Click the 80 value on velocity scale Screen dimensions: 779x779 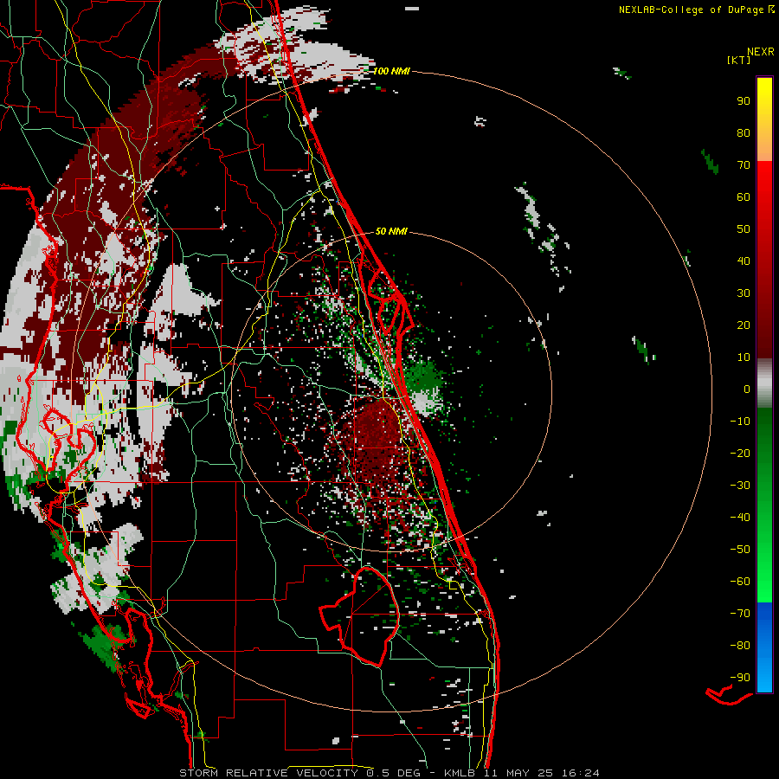click(x=744, y=132)
